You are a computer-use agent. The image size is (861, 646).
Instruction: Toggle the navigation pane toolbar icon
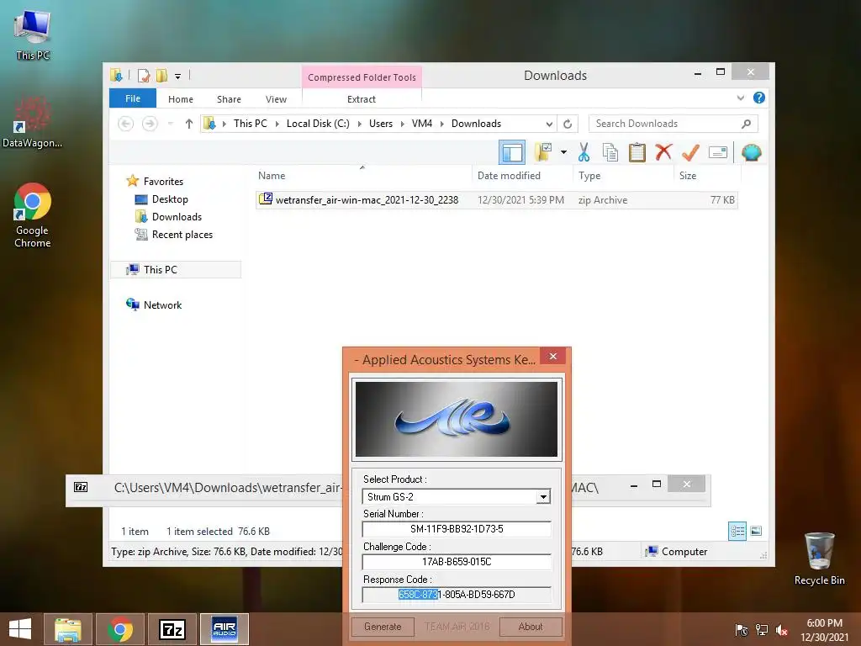512,152
